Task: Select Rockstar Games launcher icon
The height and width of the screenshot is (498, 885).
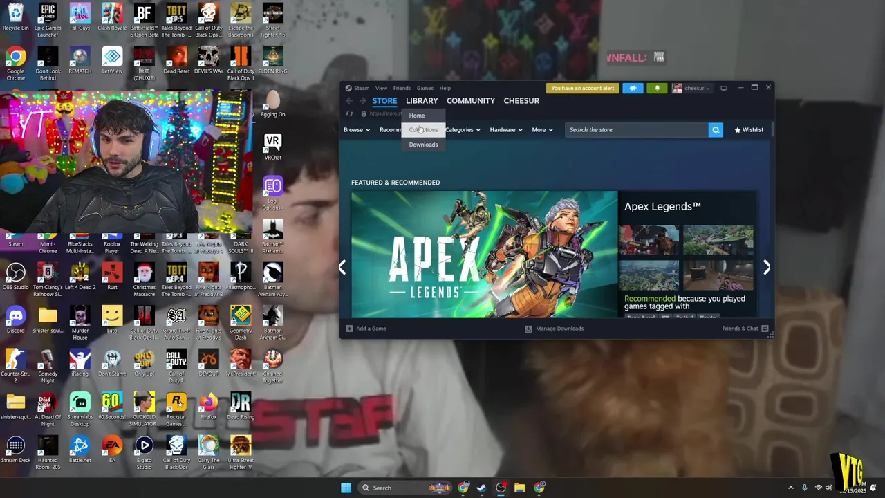Action: click(176, 409)
